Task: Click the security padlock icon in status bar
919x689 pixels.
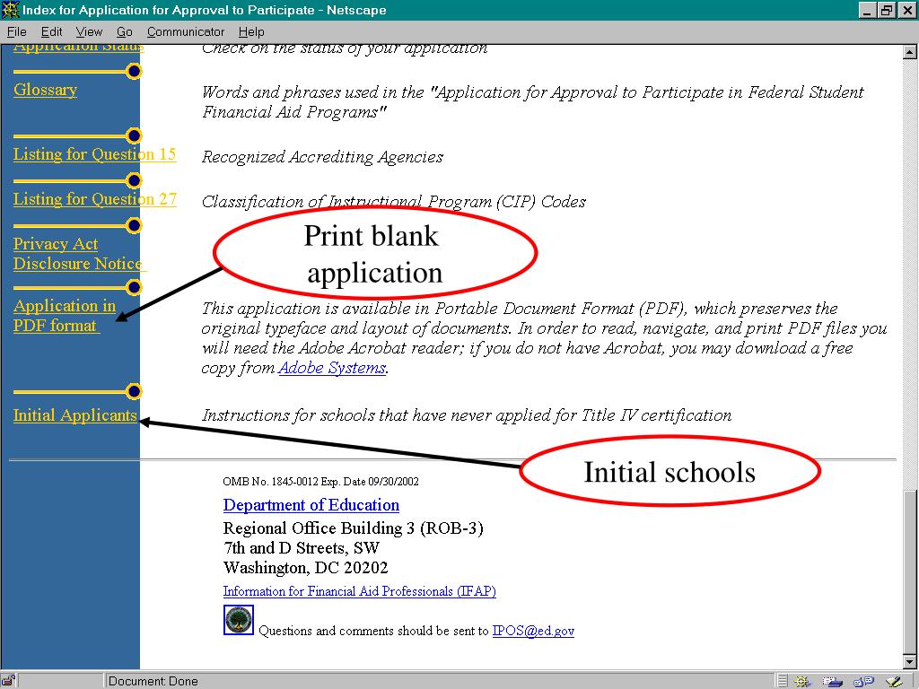Action: pos(8,681)
